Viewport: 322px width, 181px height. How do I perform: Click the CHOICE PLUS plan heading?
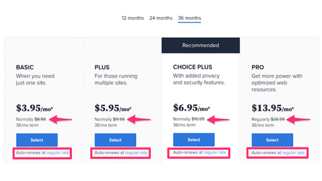pyautogui.click(x=192, y=67)
